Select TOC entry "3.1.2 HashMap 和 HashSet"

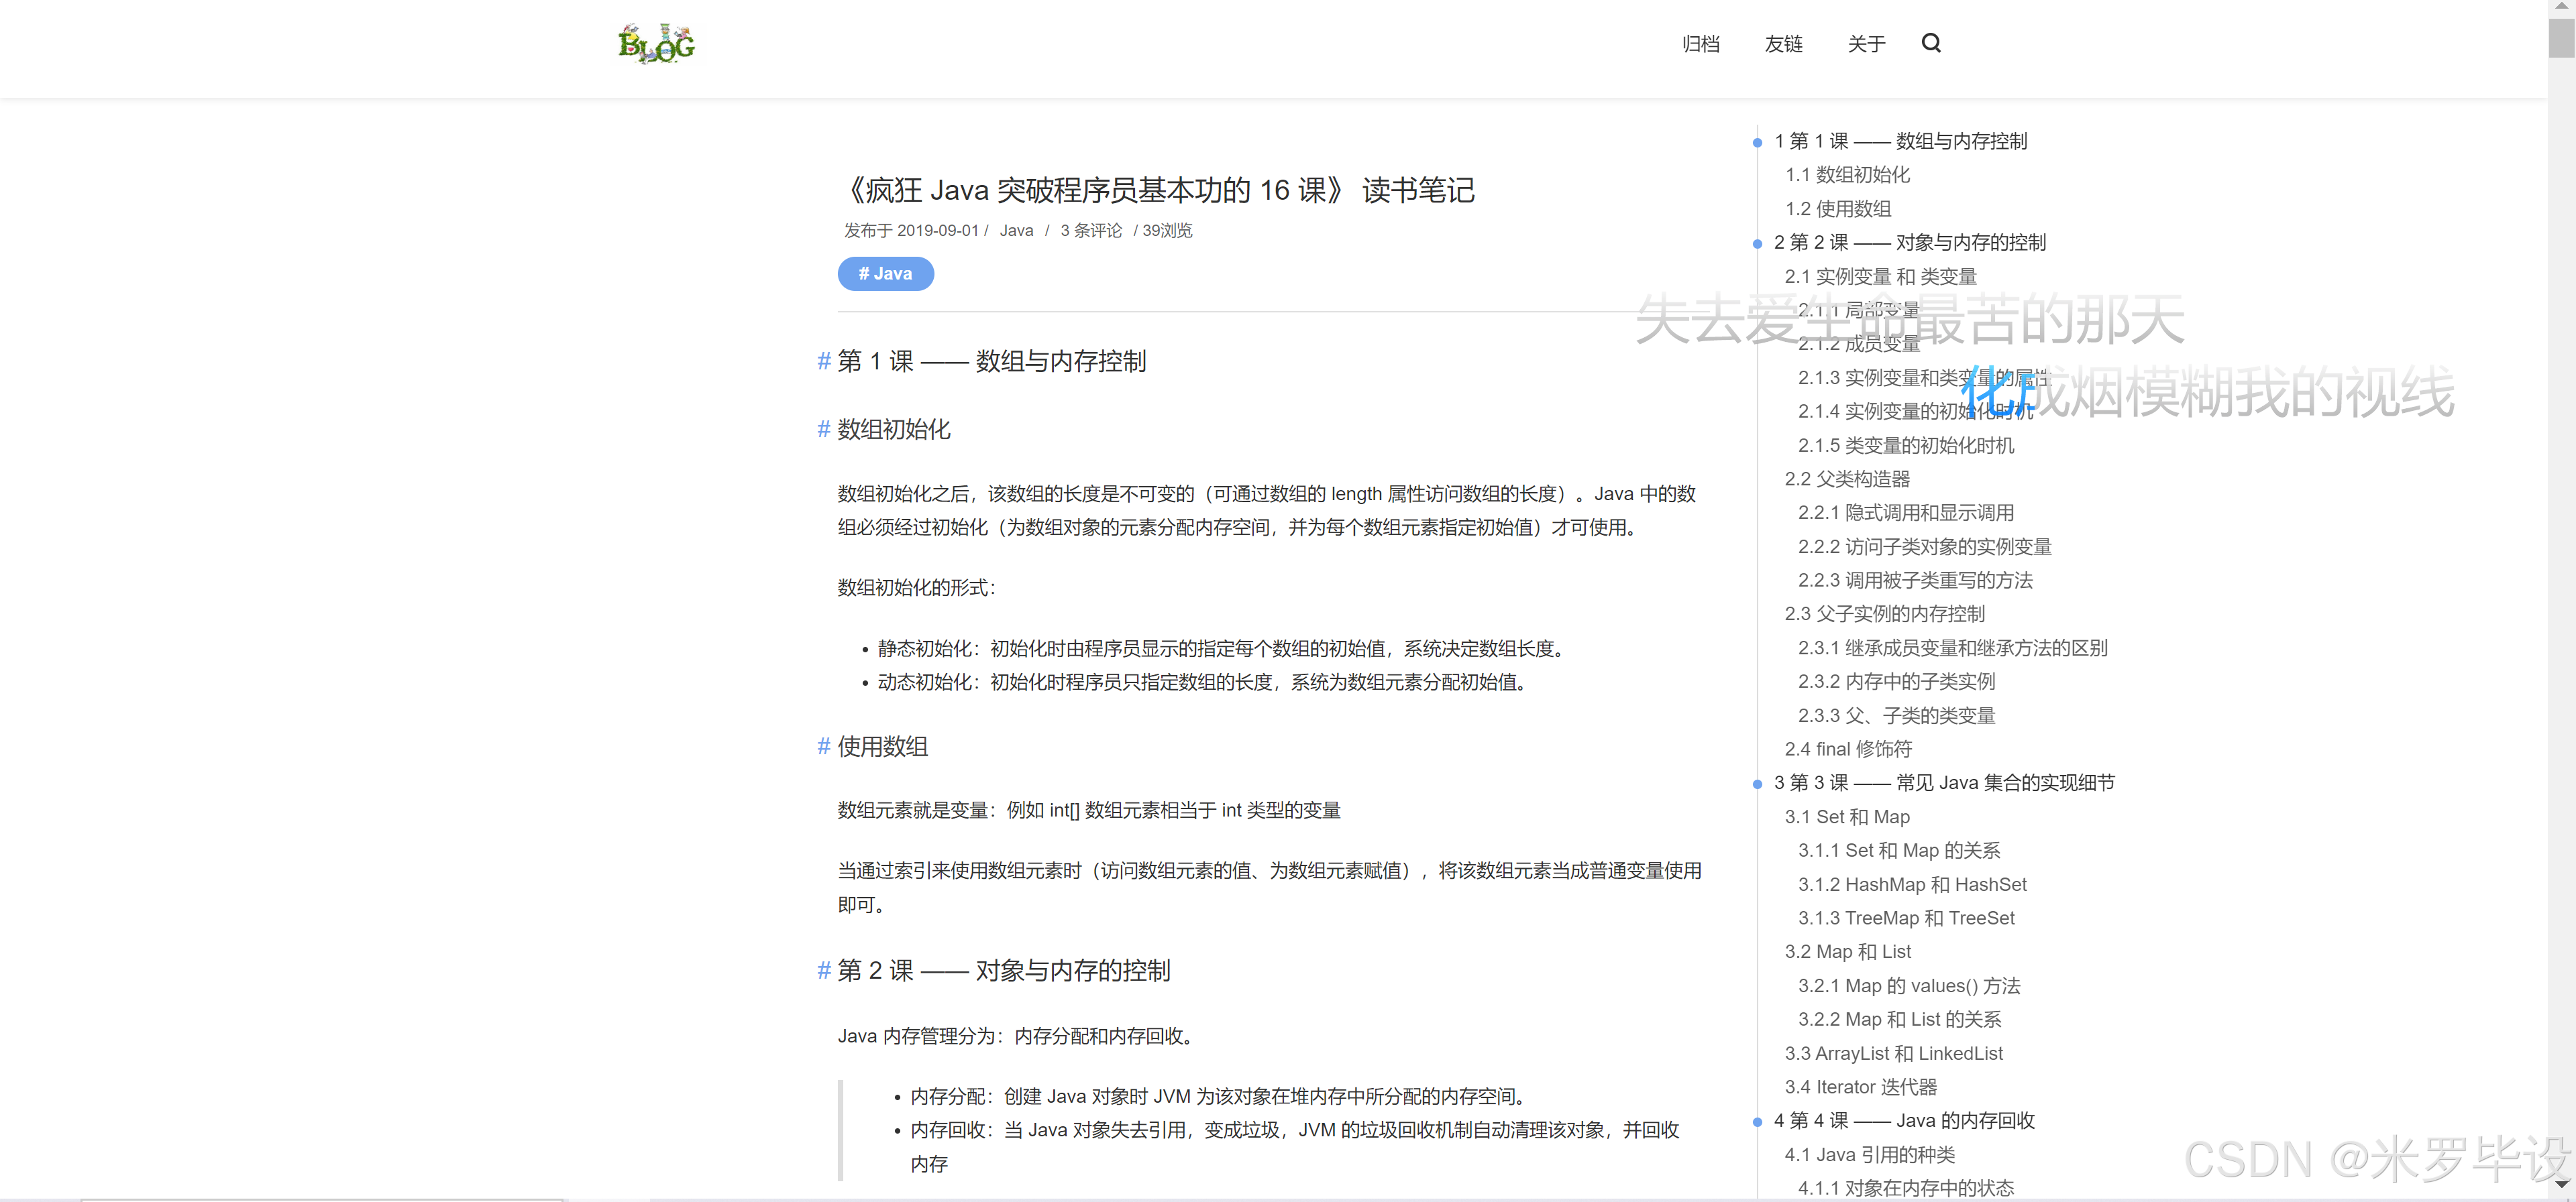point(1911,884)
